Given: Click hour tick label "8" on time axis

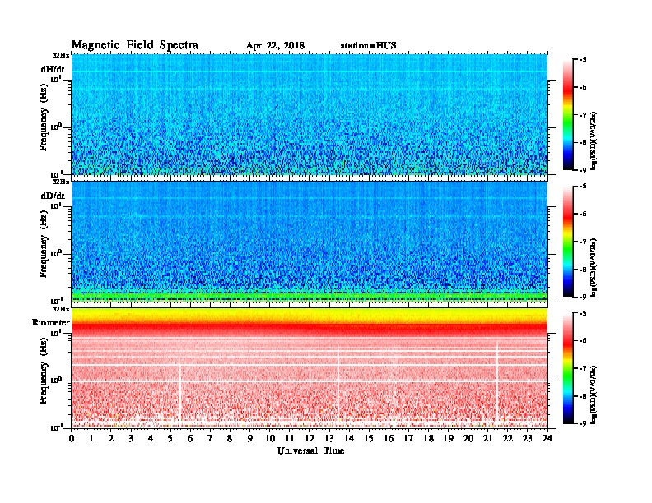Looking at the screenshot, I should click(x=230, y=438).
